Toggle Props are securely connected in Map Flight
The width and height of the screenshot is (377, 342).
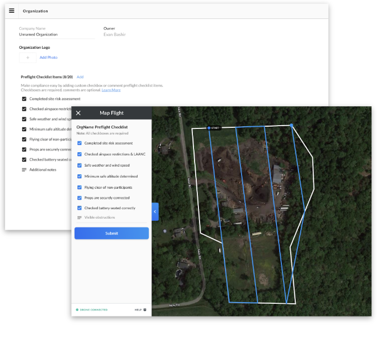(80, 198)
